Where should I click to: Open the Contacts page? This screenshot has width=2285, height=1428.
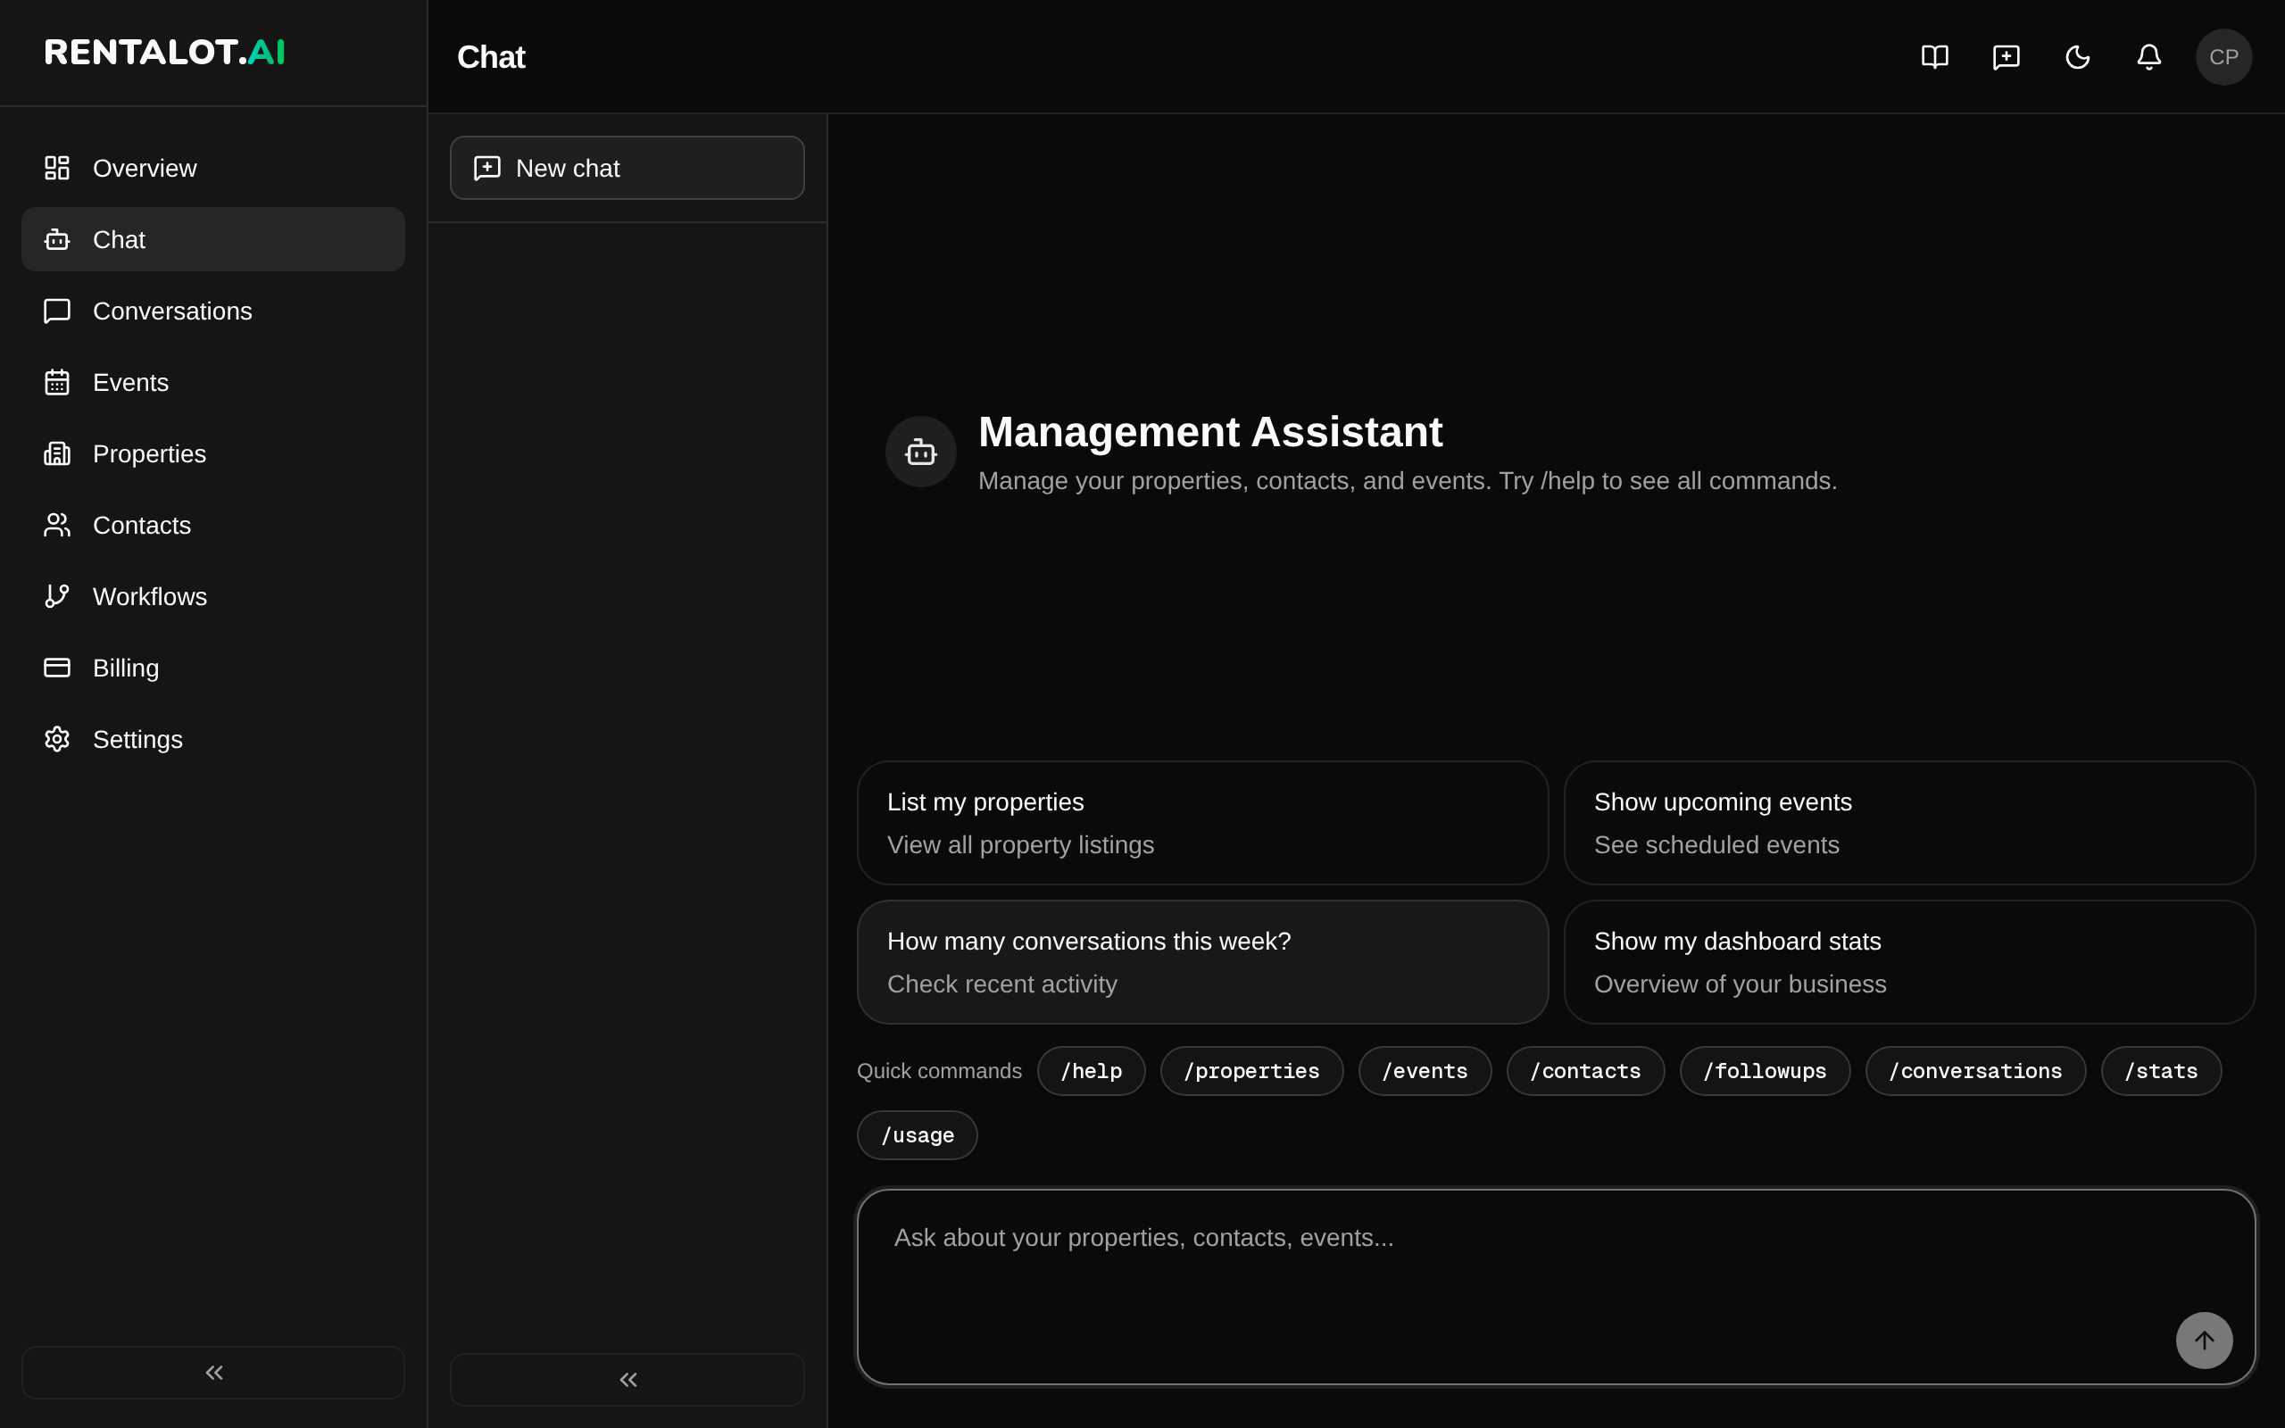tap(213, 525)
